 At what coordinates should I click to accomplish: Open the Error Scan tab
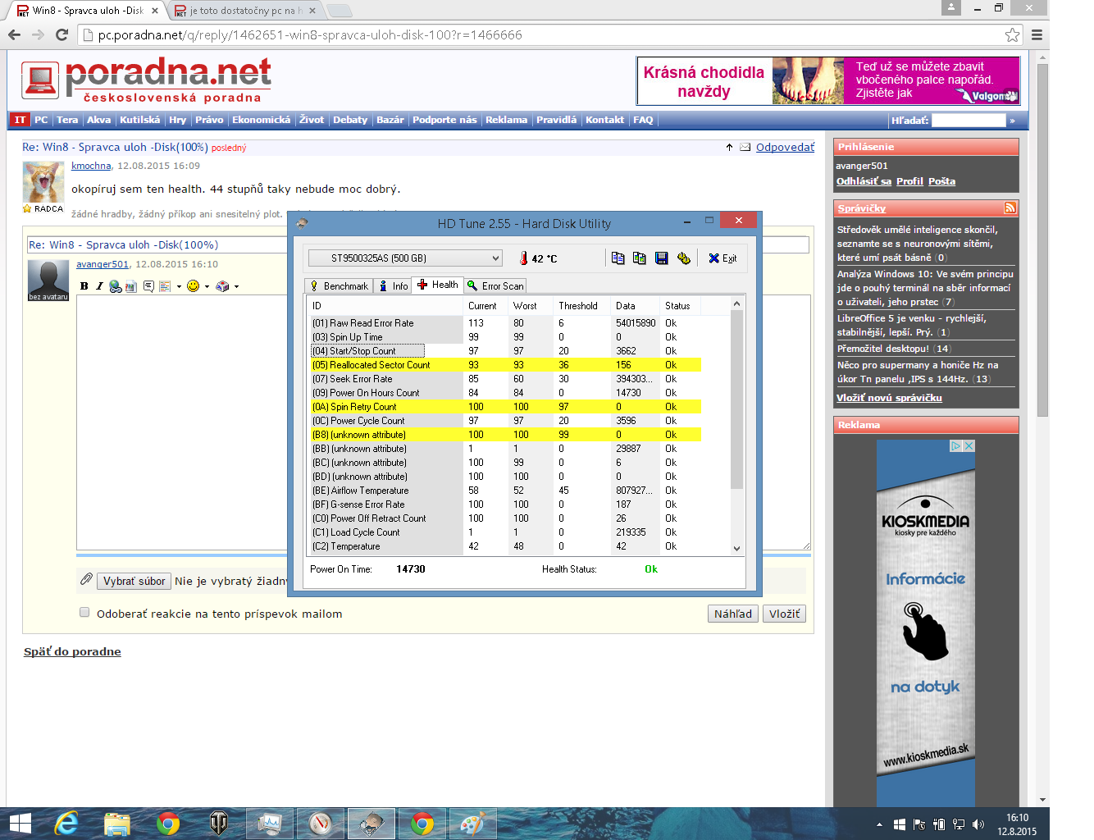point(495,285)
